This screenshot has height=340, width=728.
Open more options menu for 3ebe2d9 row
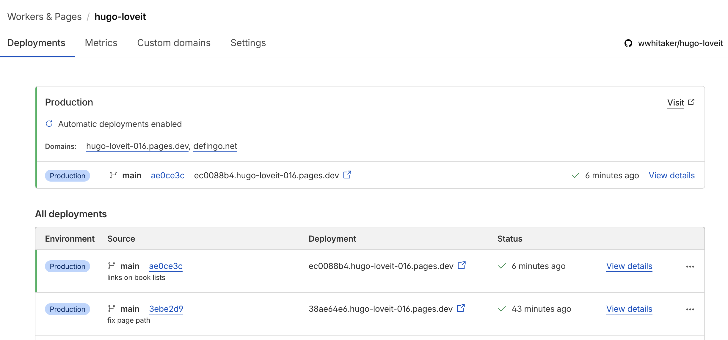[x=690, y=309]
